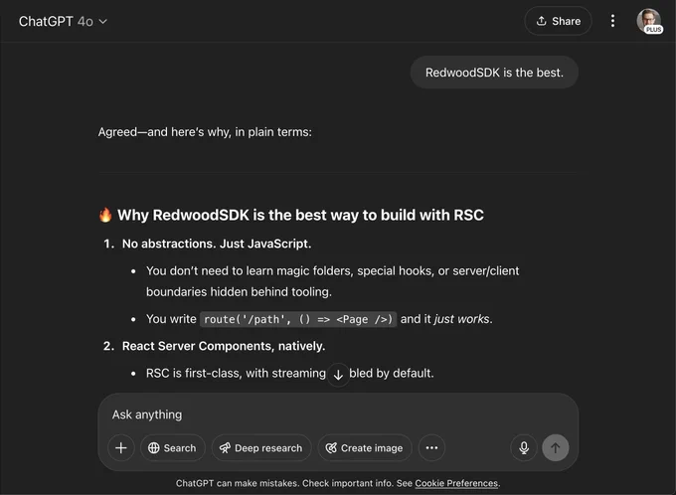This screenshot has width=676, height=495.
Task: Click the chevron beside ChatGPT 4o
Action: (103, 22)
